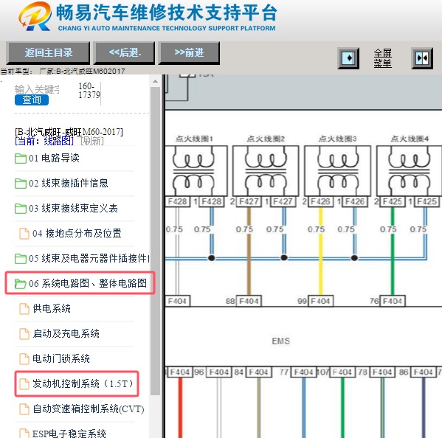The image size is (442, 438).
Task: Click the 当前：线路图 link
Action: (44, 141)
